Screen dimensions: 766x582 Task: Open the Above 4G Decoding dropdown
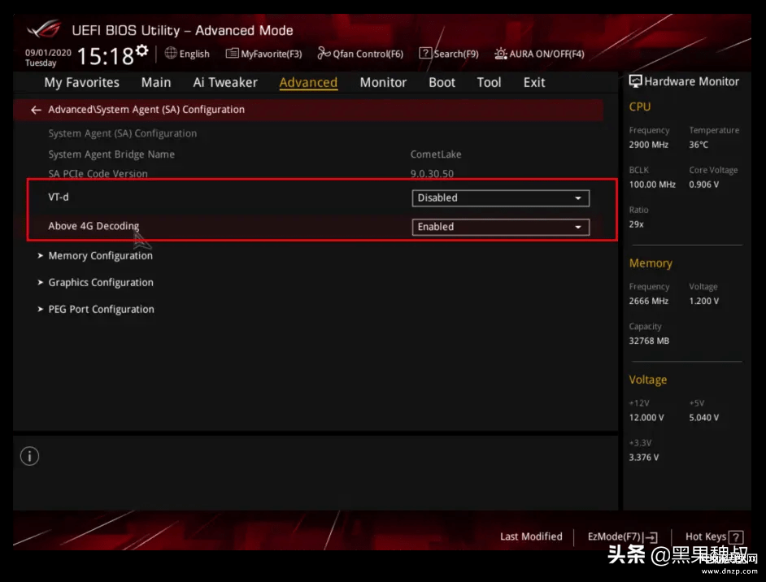pos(500,227)
